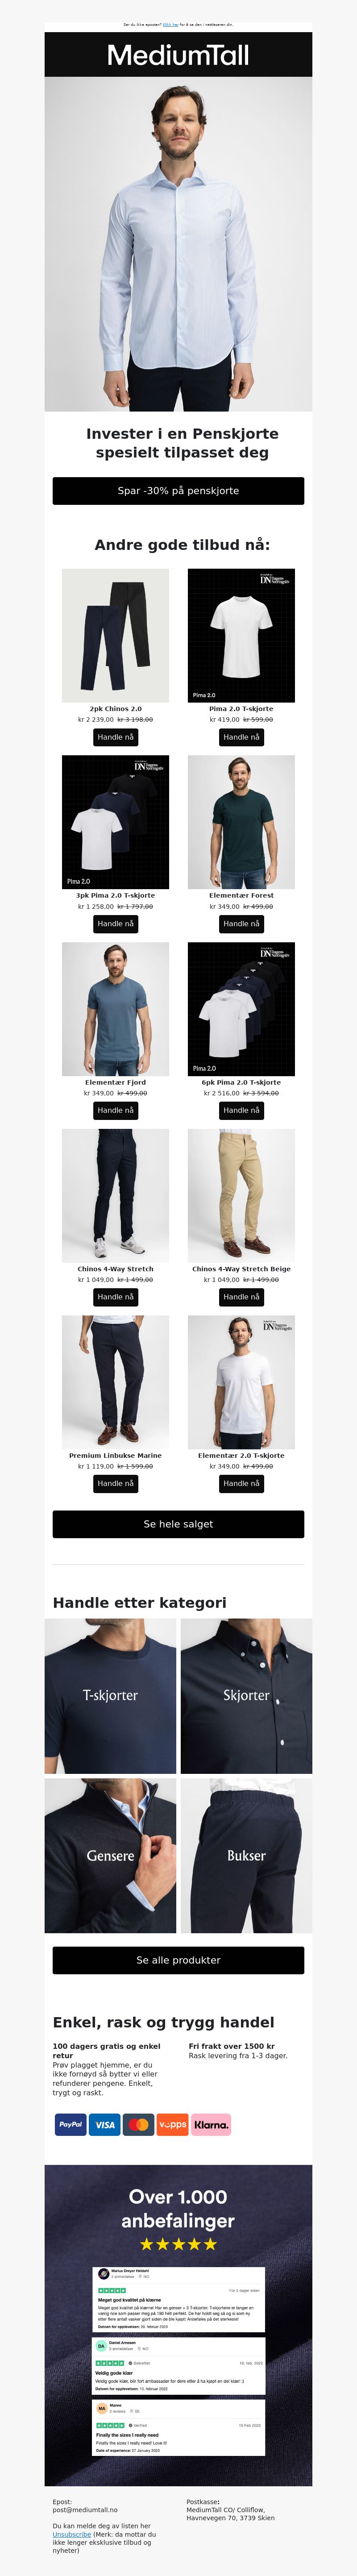Click "Se hele salget" button

(x=178, y=1524)
